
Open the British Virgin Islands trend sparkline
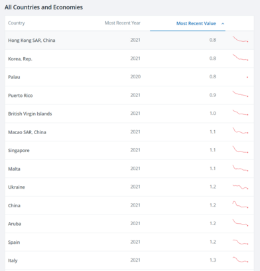click(x=240, y=112)
